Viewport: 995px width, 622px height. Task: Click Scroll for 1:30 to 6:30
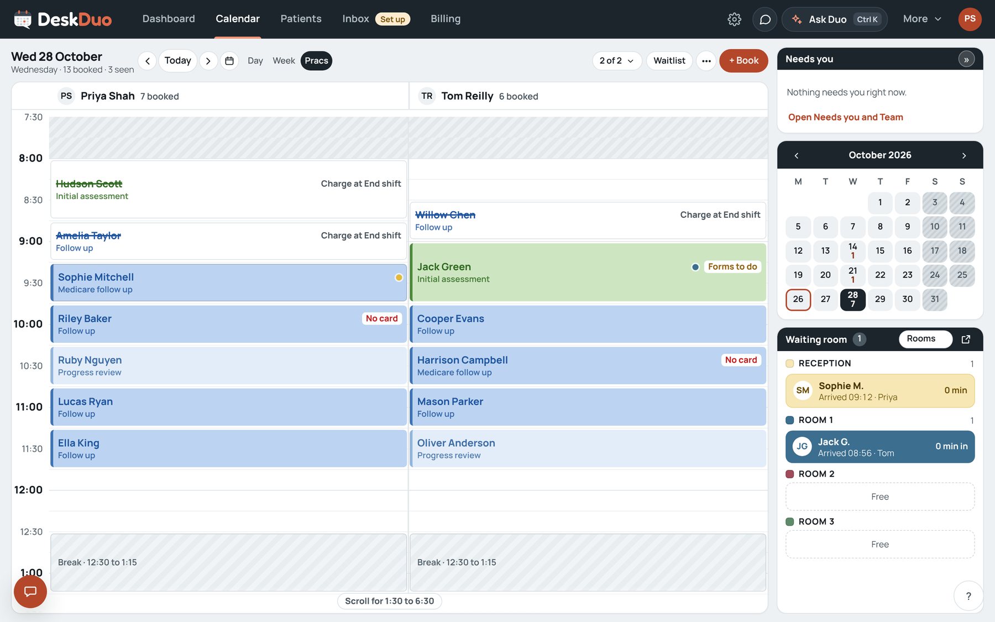point(389,601)
